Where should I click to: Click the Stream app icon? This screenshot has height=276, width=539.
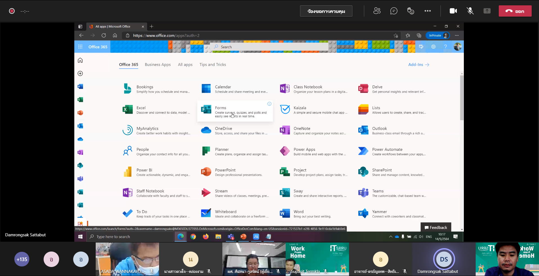pyautogui.click(x=206, y=193)
